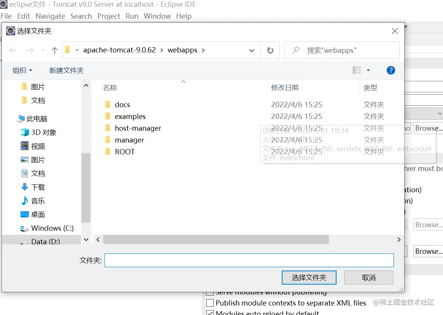Select the ROOT folder icon
Screen dimensions: 443x315
108,152
